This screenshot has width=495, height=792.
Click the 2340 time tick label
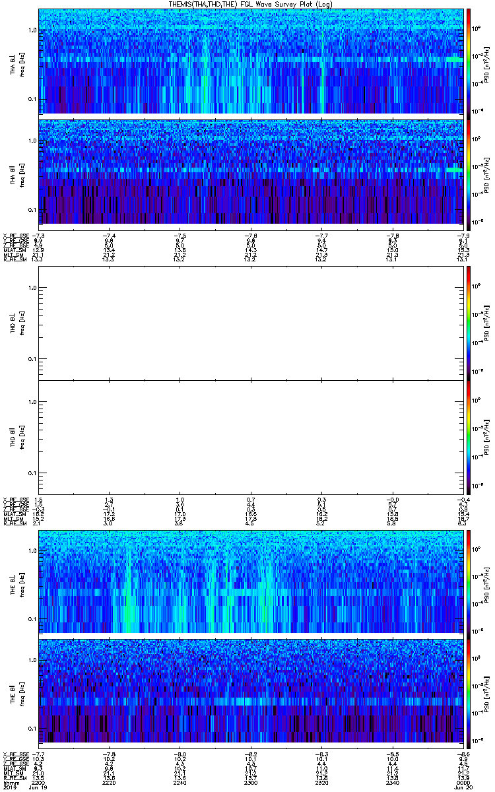coord(392,781)
